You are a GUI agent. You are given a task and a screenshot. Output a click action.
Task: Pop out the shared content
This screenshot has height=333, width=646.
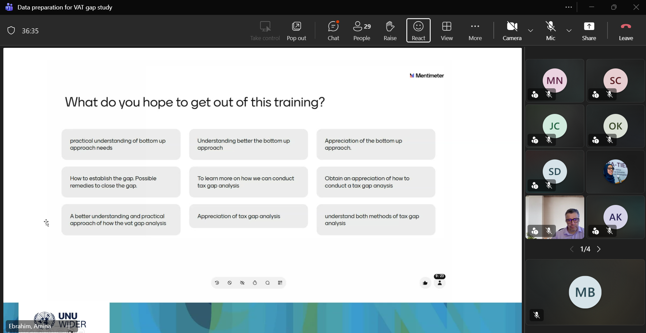click(x=297, y=31)
